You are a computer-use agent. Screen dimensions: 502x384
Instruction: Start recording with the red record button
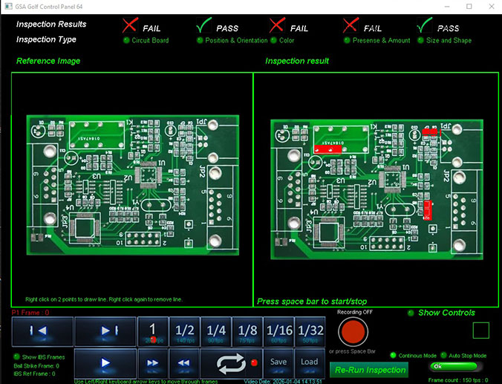[x=353, y=331]
